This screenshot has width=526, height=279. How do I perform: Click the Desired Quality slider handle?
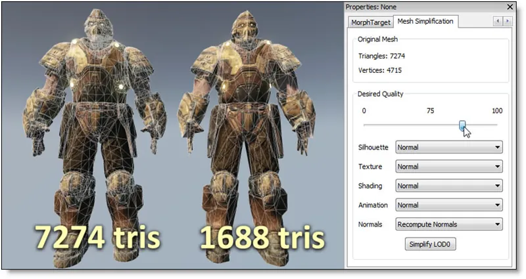coord(462,126)
